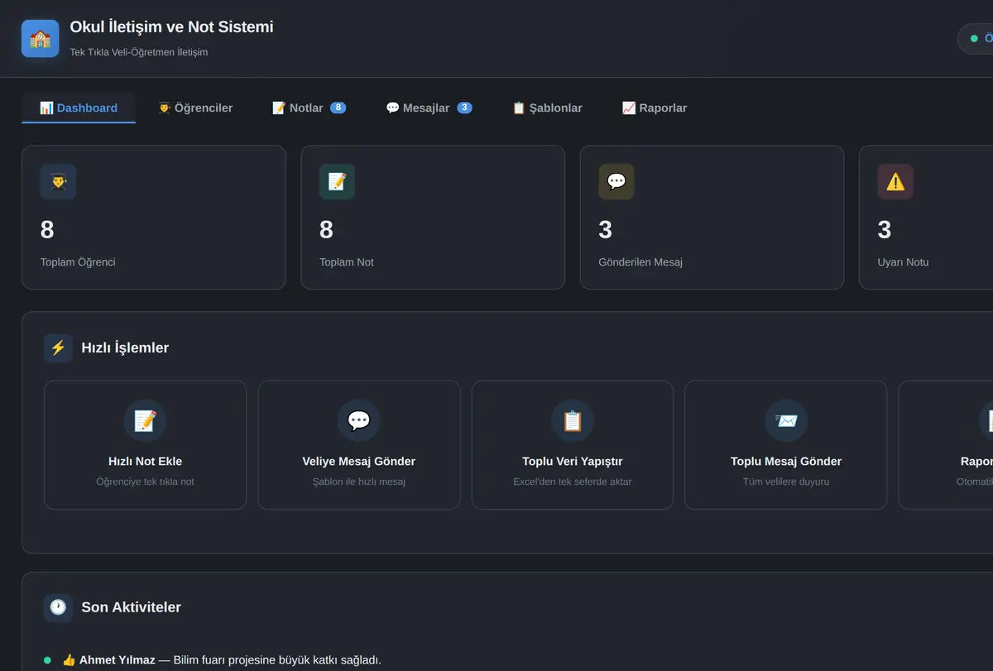Click the chat icon above Veliye Mesaj Gönder
Image resolution: width=993 pixels, height=671 pixels.
click(x=358, y=421)
